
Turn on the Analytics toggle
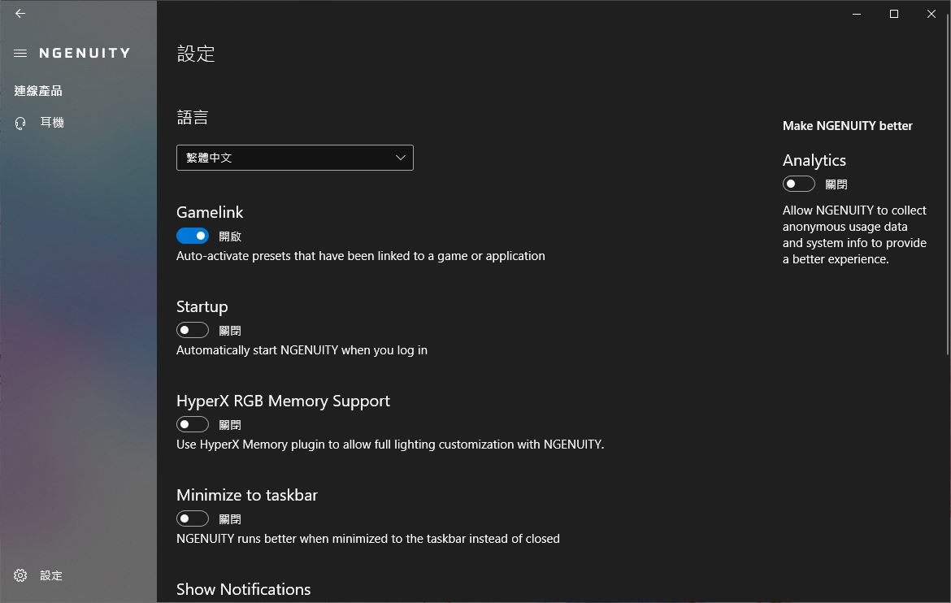tap(798, 184)
